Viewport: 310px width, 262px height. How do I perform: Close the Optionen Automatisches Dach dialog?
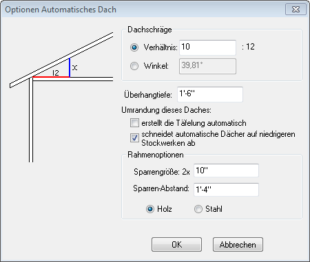[x=296, y=10]
